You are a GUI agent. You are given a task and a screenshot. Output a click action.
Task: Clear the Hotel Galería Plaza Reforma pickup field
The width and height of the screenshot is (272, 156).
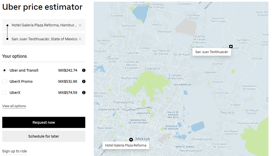80,25
